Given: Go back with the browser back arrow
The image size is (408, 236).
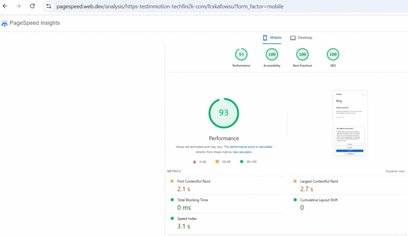Looking at the screenshot, I should (x=5, y=6).
